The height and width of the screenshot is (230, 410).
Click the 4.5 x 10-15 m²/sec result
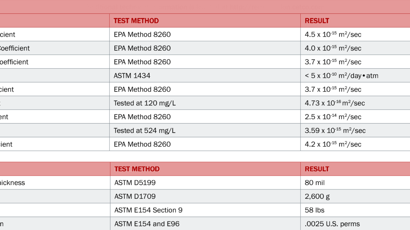pos(333,34)
